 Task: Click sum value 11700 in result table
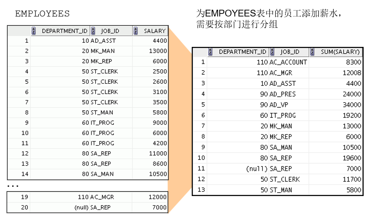click(x=352, y=180)
